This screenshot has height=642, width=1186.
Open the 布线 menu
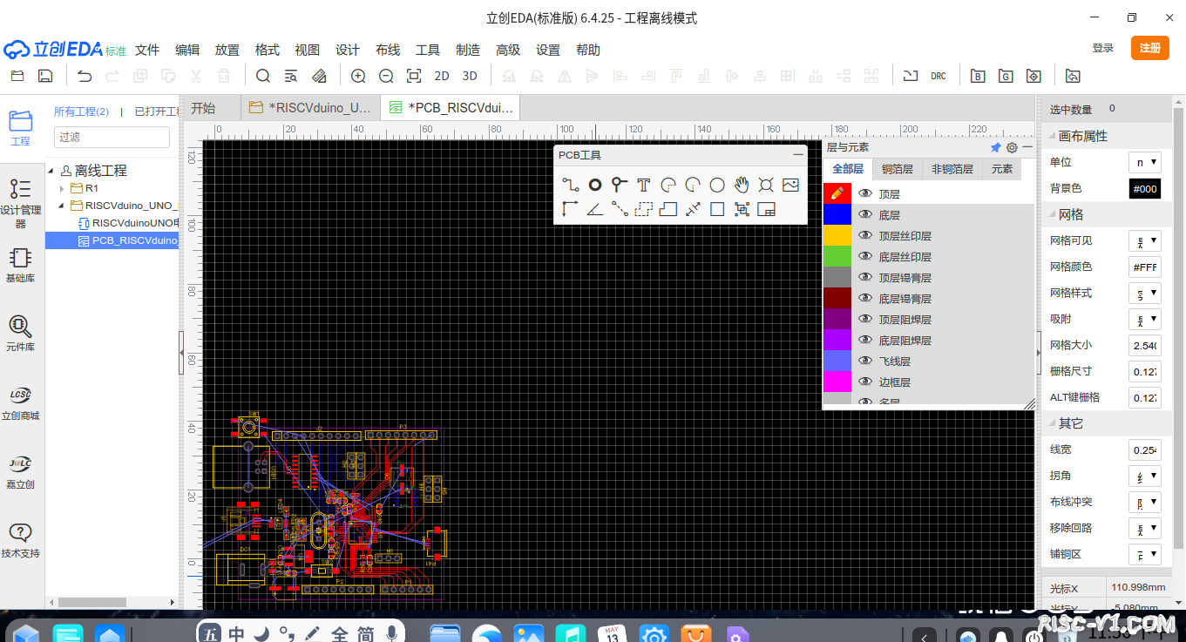pyautogui.click(x=387, y=50)
